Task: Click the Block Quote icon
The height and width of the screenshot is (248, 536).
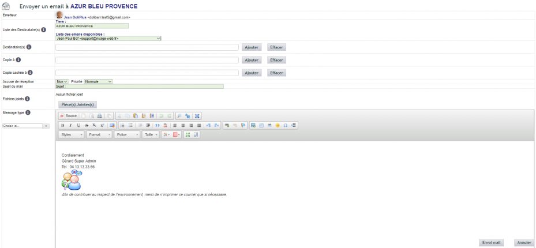Action: 158,125
